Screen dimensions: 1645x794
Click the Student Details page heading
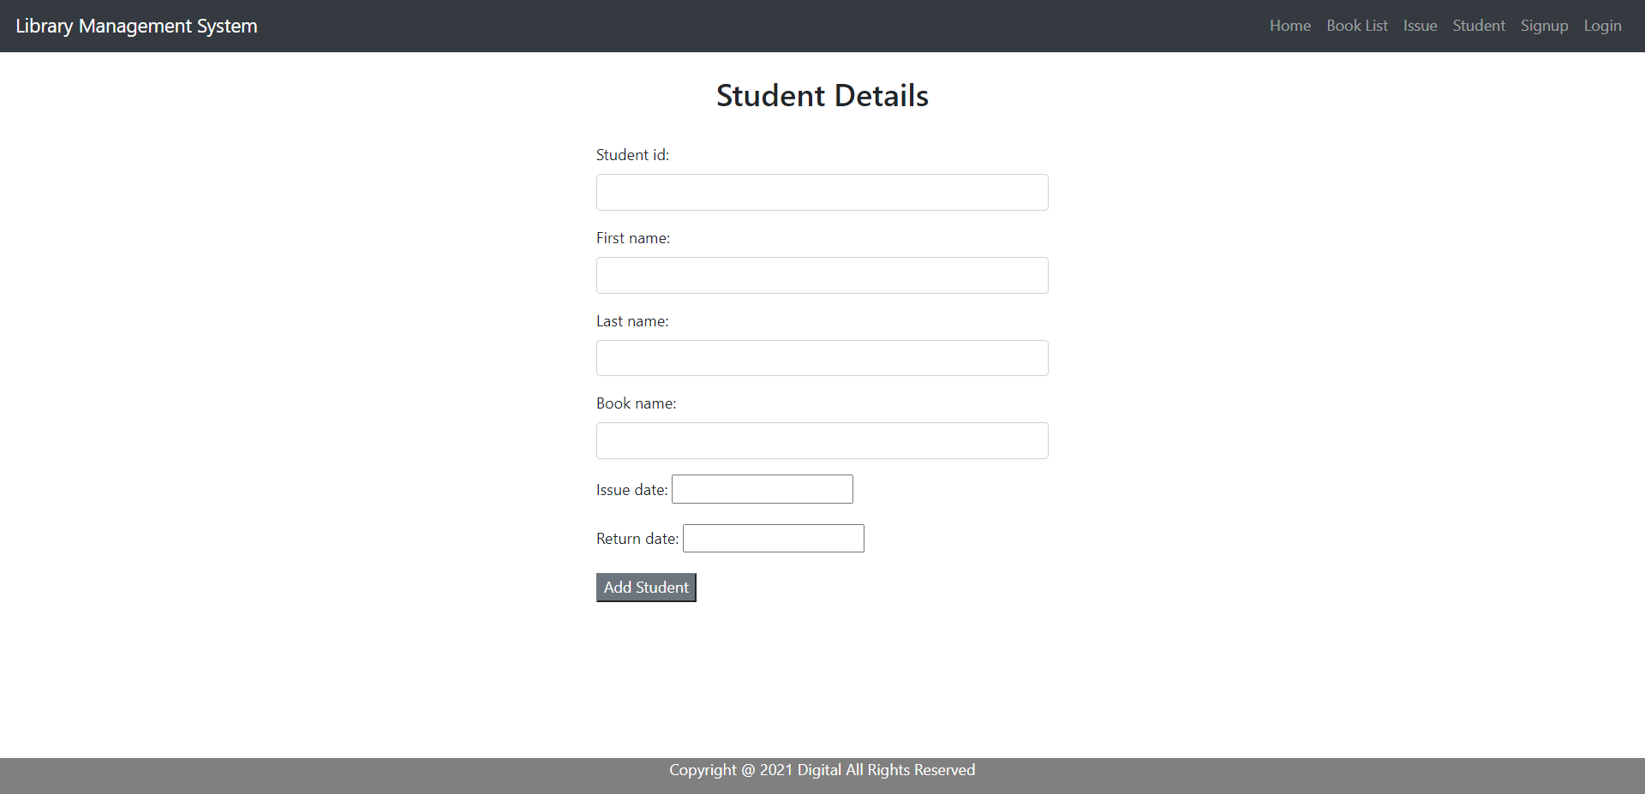pyautogui.click(x=822, y=95)
